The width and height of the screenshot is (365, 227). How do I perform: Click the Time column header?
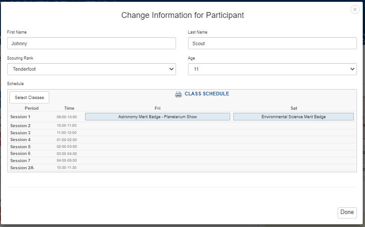(x=69, y=108)
